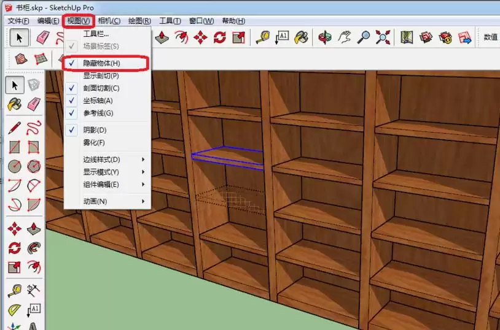The height and width of the screenshot is (330, 500).
Task: Activate Push/Pull in the horizontal toolbar
Action: point(162,37)
